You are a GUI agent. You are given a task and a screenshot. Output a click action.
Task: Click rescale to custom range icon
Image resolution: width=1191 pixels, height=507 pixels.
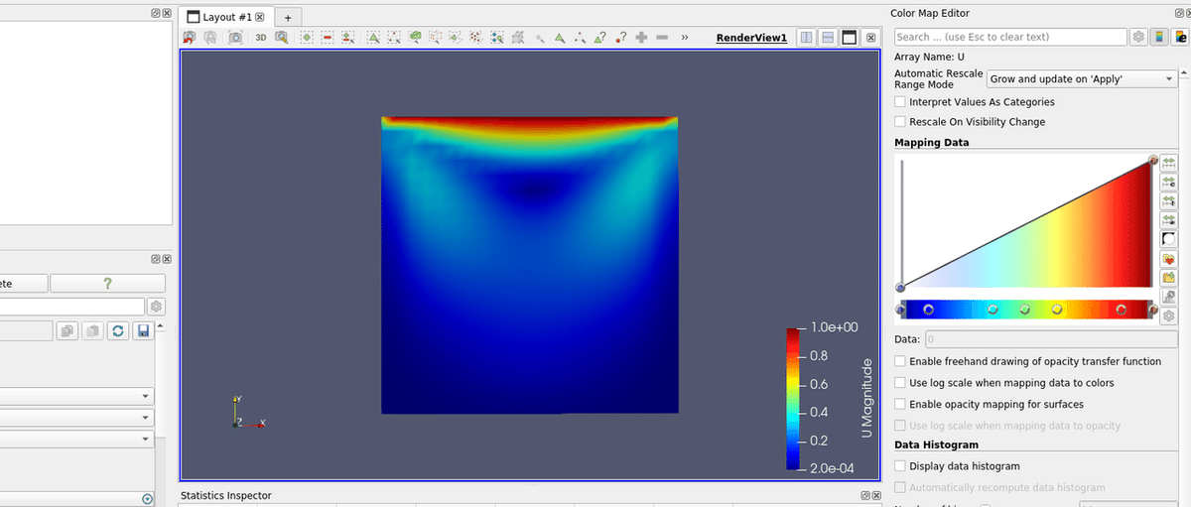pos(1168,181)
